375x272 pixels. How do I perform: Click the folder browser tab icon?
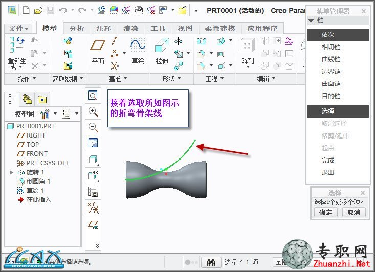tap(27, 99)
